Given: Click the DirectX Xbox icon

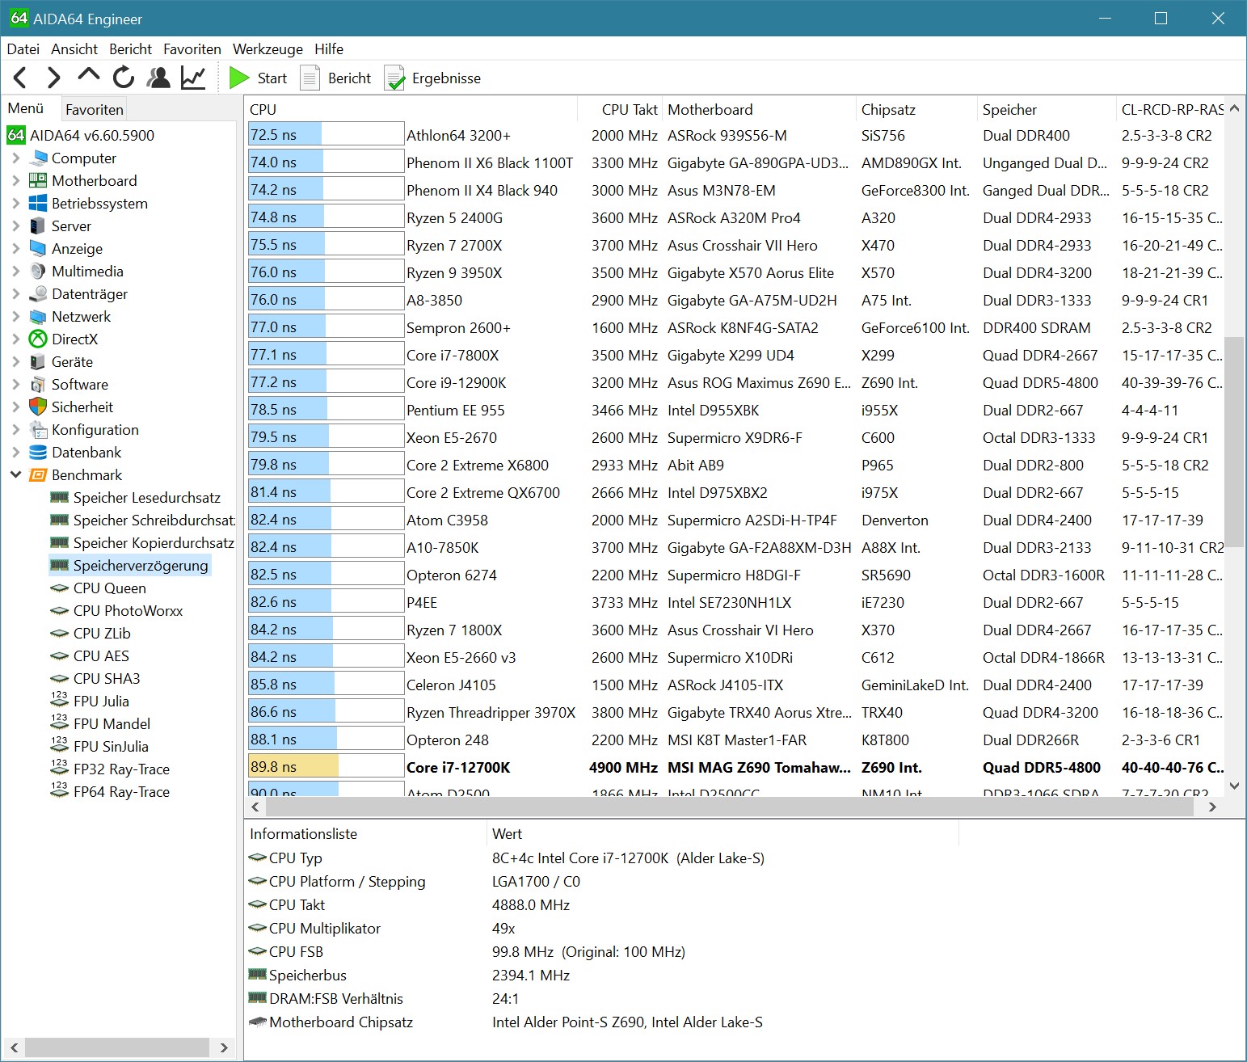Looking at the screenshot, I should tap(38, 339).
